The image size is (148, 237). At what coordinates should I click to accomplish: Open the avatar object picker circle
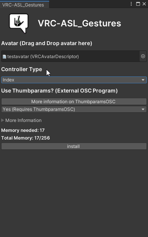point(143,56)
